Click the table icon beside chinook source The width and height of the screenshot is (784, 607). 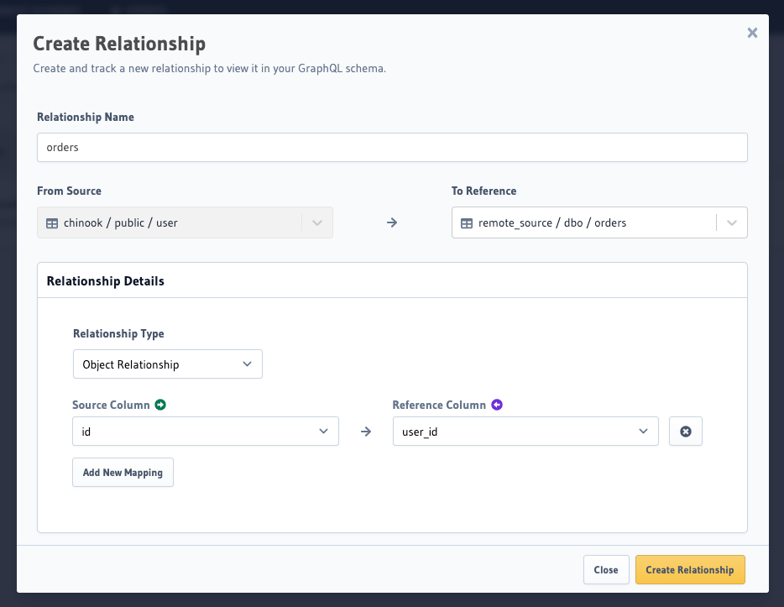click(x=51, y=222)
